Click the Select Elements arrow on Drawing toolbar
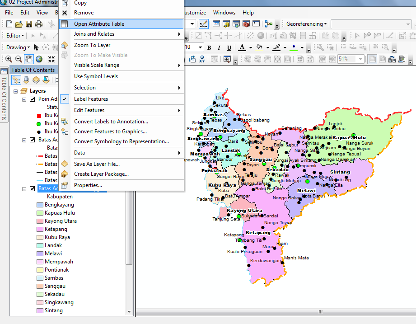416x324 pixels. (x=36, y=47)
